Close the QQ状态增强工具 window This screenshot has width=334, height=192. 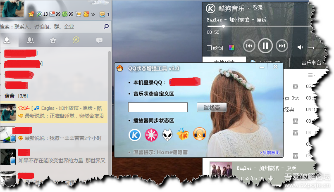275,67
